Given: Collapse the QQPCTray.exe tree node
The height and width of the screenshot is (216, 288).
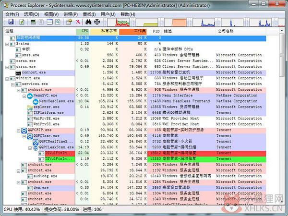Looking at the screenshot, I should pyautogui.click(x=24, y=136).
